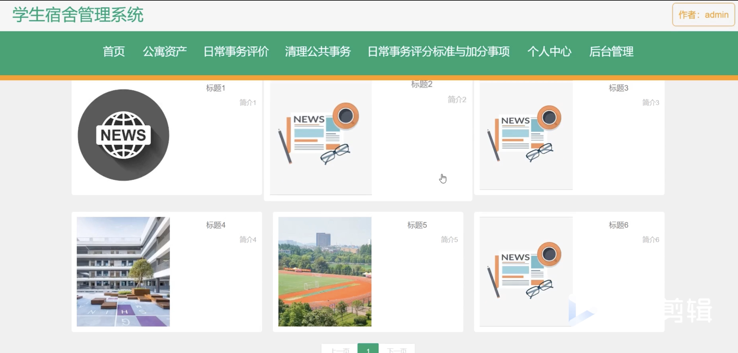The width and height of the screenshot is (738, 353).
Task: Click the 作者: admin user button
Action: (703, 15)
